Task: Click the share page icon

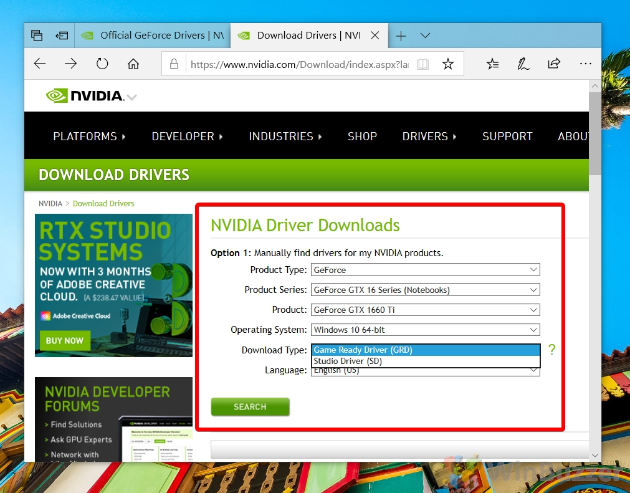Action: click(553, 64)
